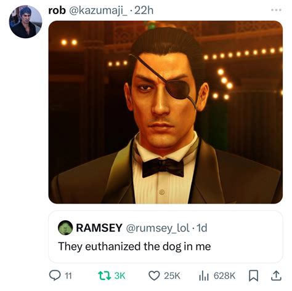This screenshot has height=291, width=292.
Task: Open rob's profile avatar
Action: coord(25,22)
